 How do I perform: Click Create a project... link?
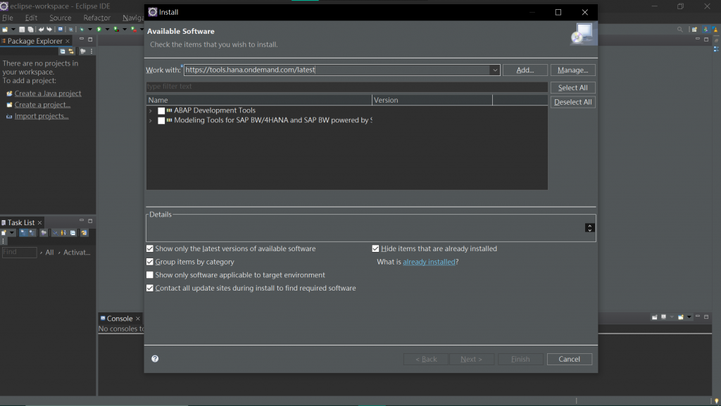[x=42, y=105]
